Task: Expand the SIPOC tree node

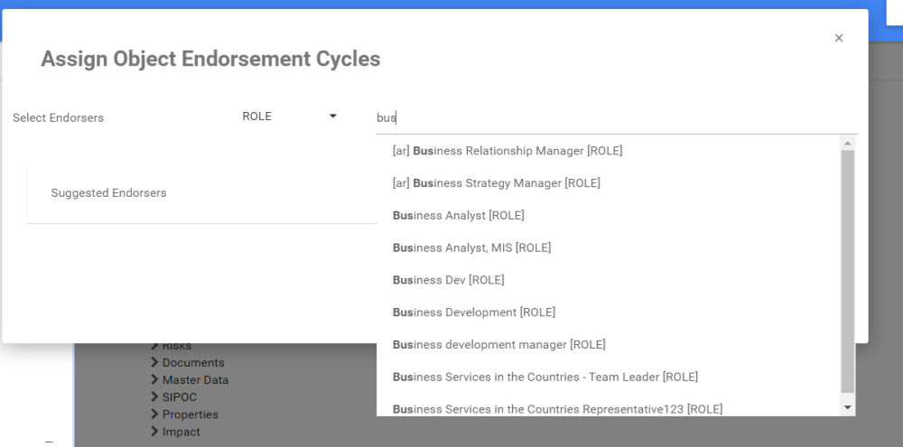Action: [x=154, y=397]
